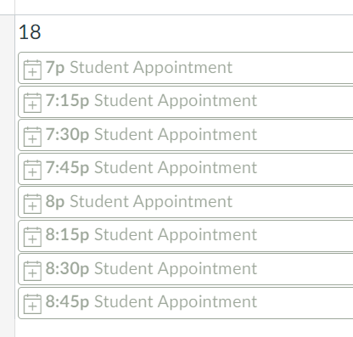Screen dimensions: 353x337
Task: Open the 7:45p Student Appointment slot
Action: pyautogui.click(x=186, y=168)
